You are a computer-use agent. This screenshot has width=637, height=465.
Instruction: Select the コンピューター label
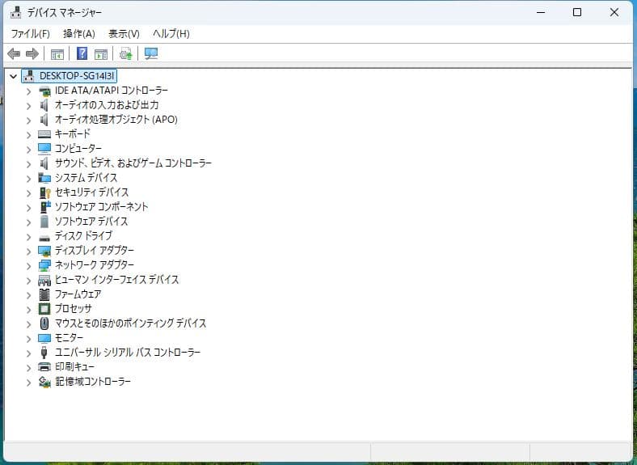[x=78, y=148]
